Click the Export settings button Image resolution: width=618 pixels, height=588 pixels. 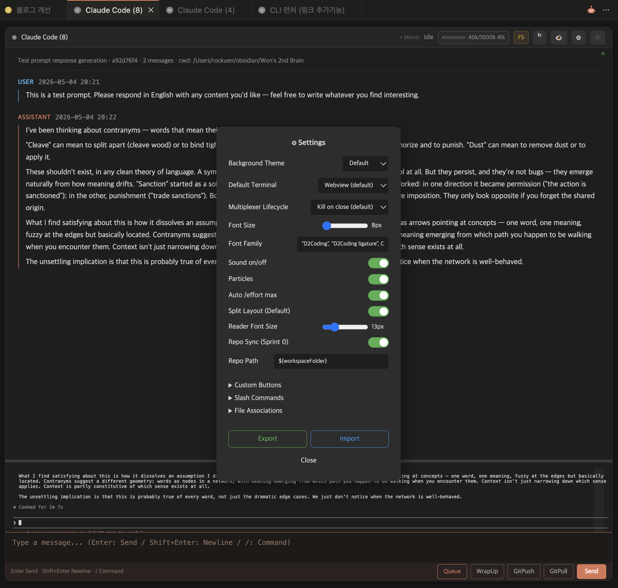tap(268, 439)
